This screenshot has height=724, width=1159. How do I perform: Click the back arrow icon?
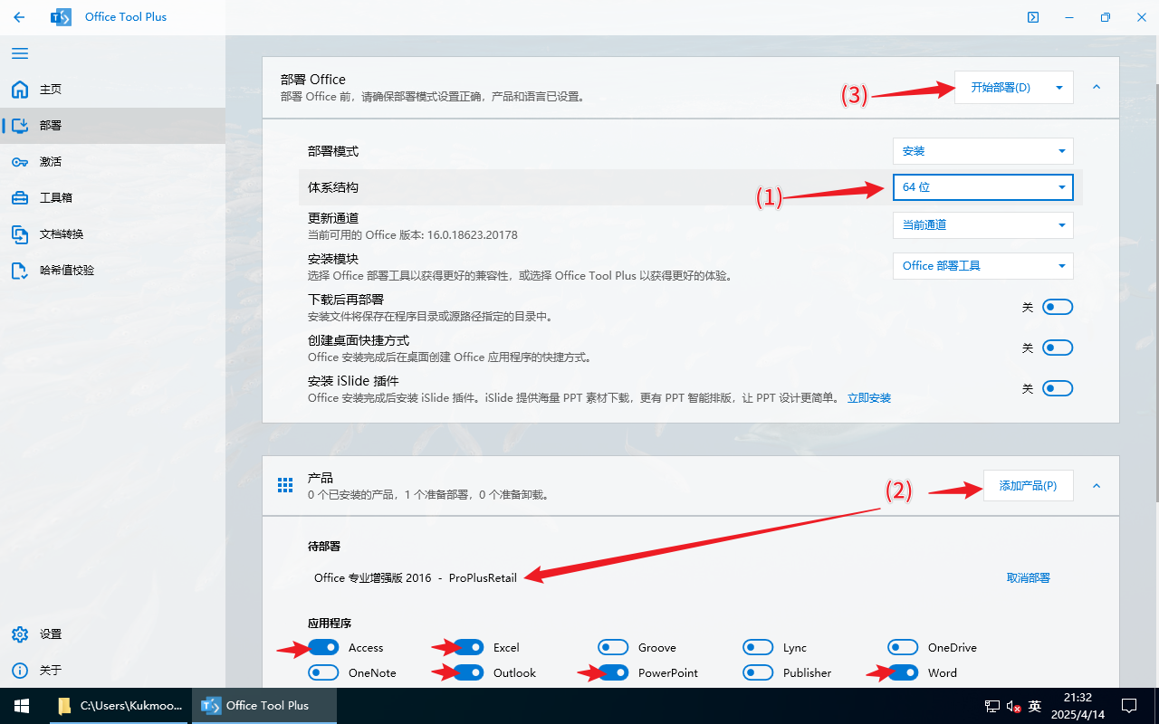pyautogui.click(x=19, y=17)
